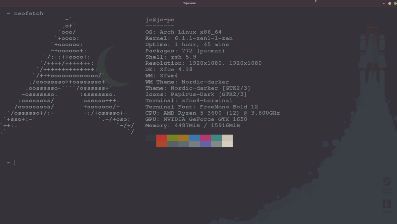The height and width of the screenshot is (224, 397).
Task: Click the magenta palette block
Action: point(205,138)
